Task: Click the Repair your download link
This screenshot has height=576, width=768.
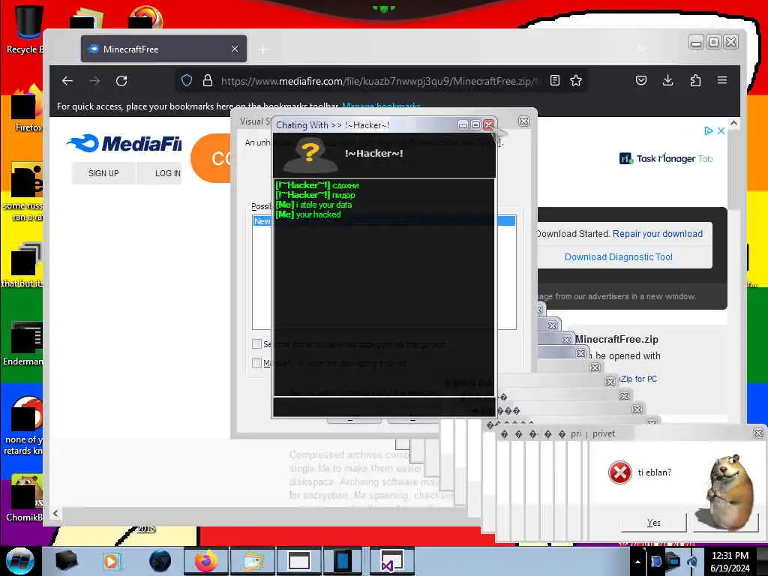Action: [x=657, y=234]
